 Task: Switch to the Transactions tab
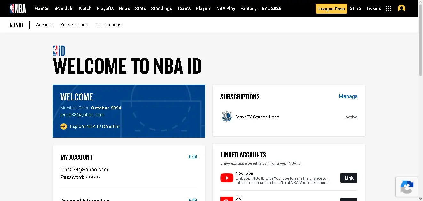point(108,25)
